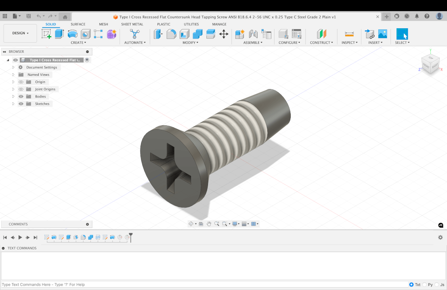Screen dimensions: 447x290
Task: Click the New Component icon under Assemble
Action: pyautogui.click(x=241, y=34)
